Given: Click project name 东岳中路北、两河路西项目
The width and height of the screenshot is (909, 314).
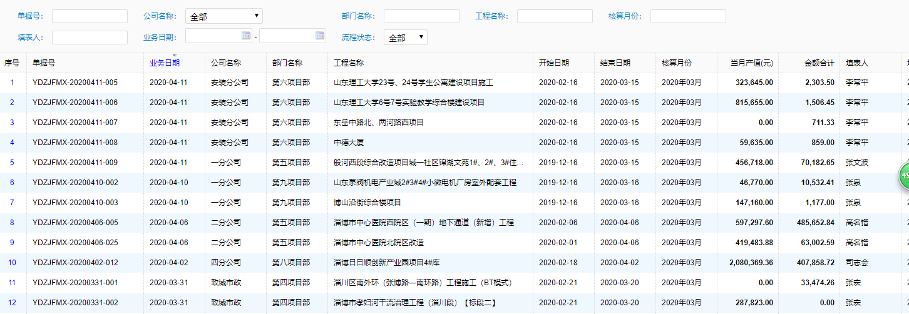Looking at the screenshot, I should (x=379, y=123).
